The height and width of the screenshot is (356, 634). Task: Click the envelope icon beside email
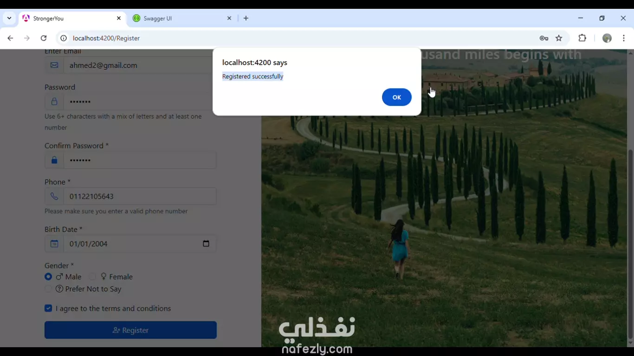[54, 65]
